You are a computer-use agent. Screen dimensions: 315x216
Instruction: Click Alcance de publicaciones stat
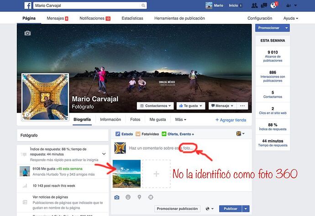273,56
